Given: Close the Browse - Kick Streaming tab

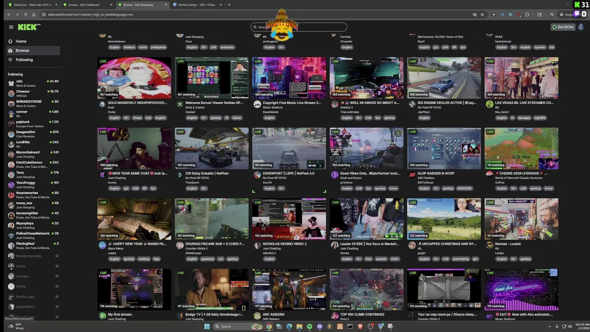Looking at the screenshot, I should click(166, 5).
